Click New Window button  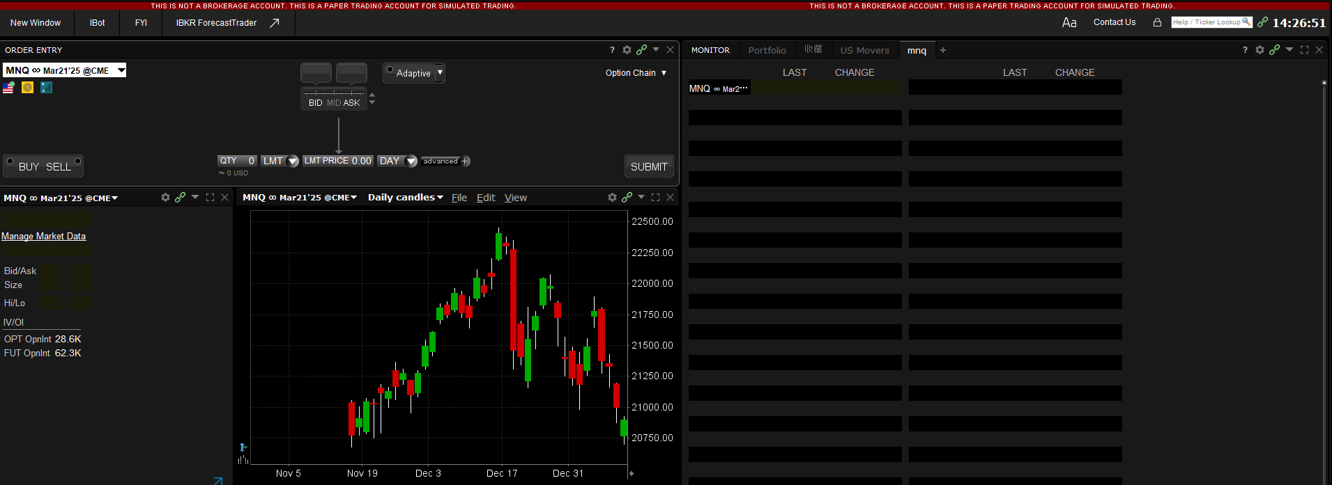point(36,23)
